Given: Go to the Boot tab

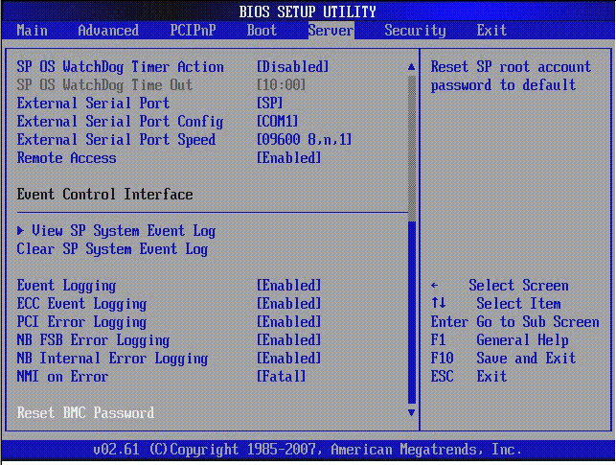Looking at the screenshot, I should click(x=262, y=31).
